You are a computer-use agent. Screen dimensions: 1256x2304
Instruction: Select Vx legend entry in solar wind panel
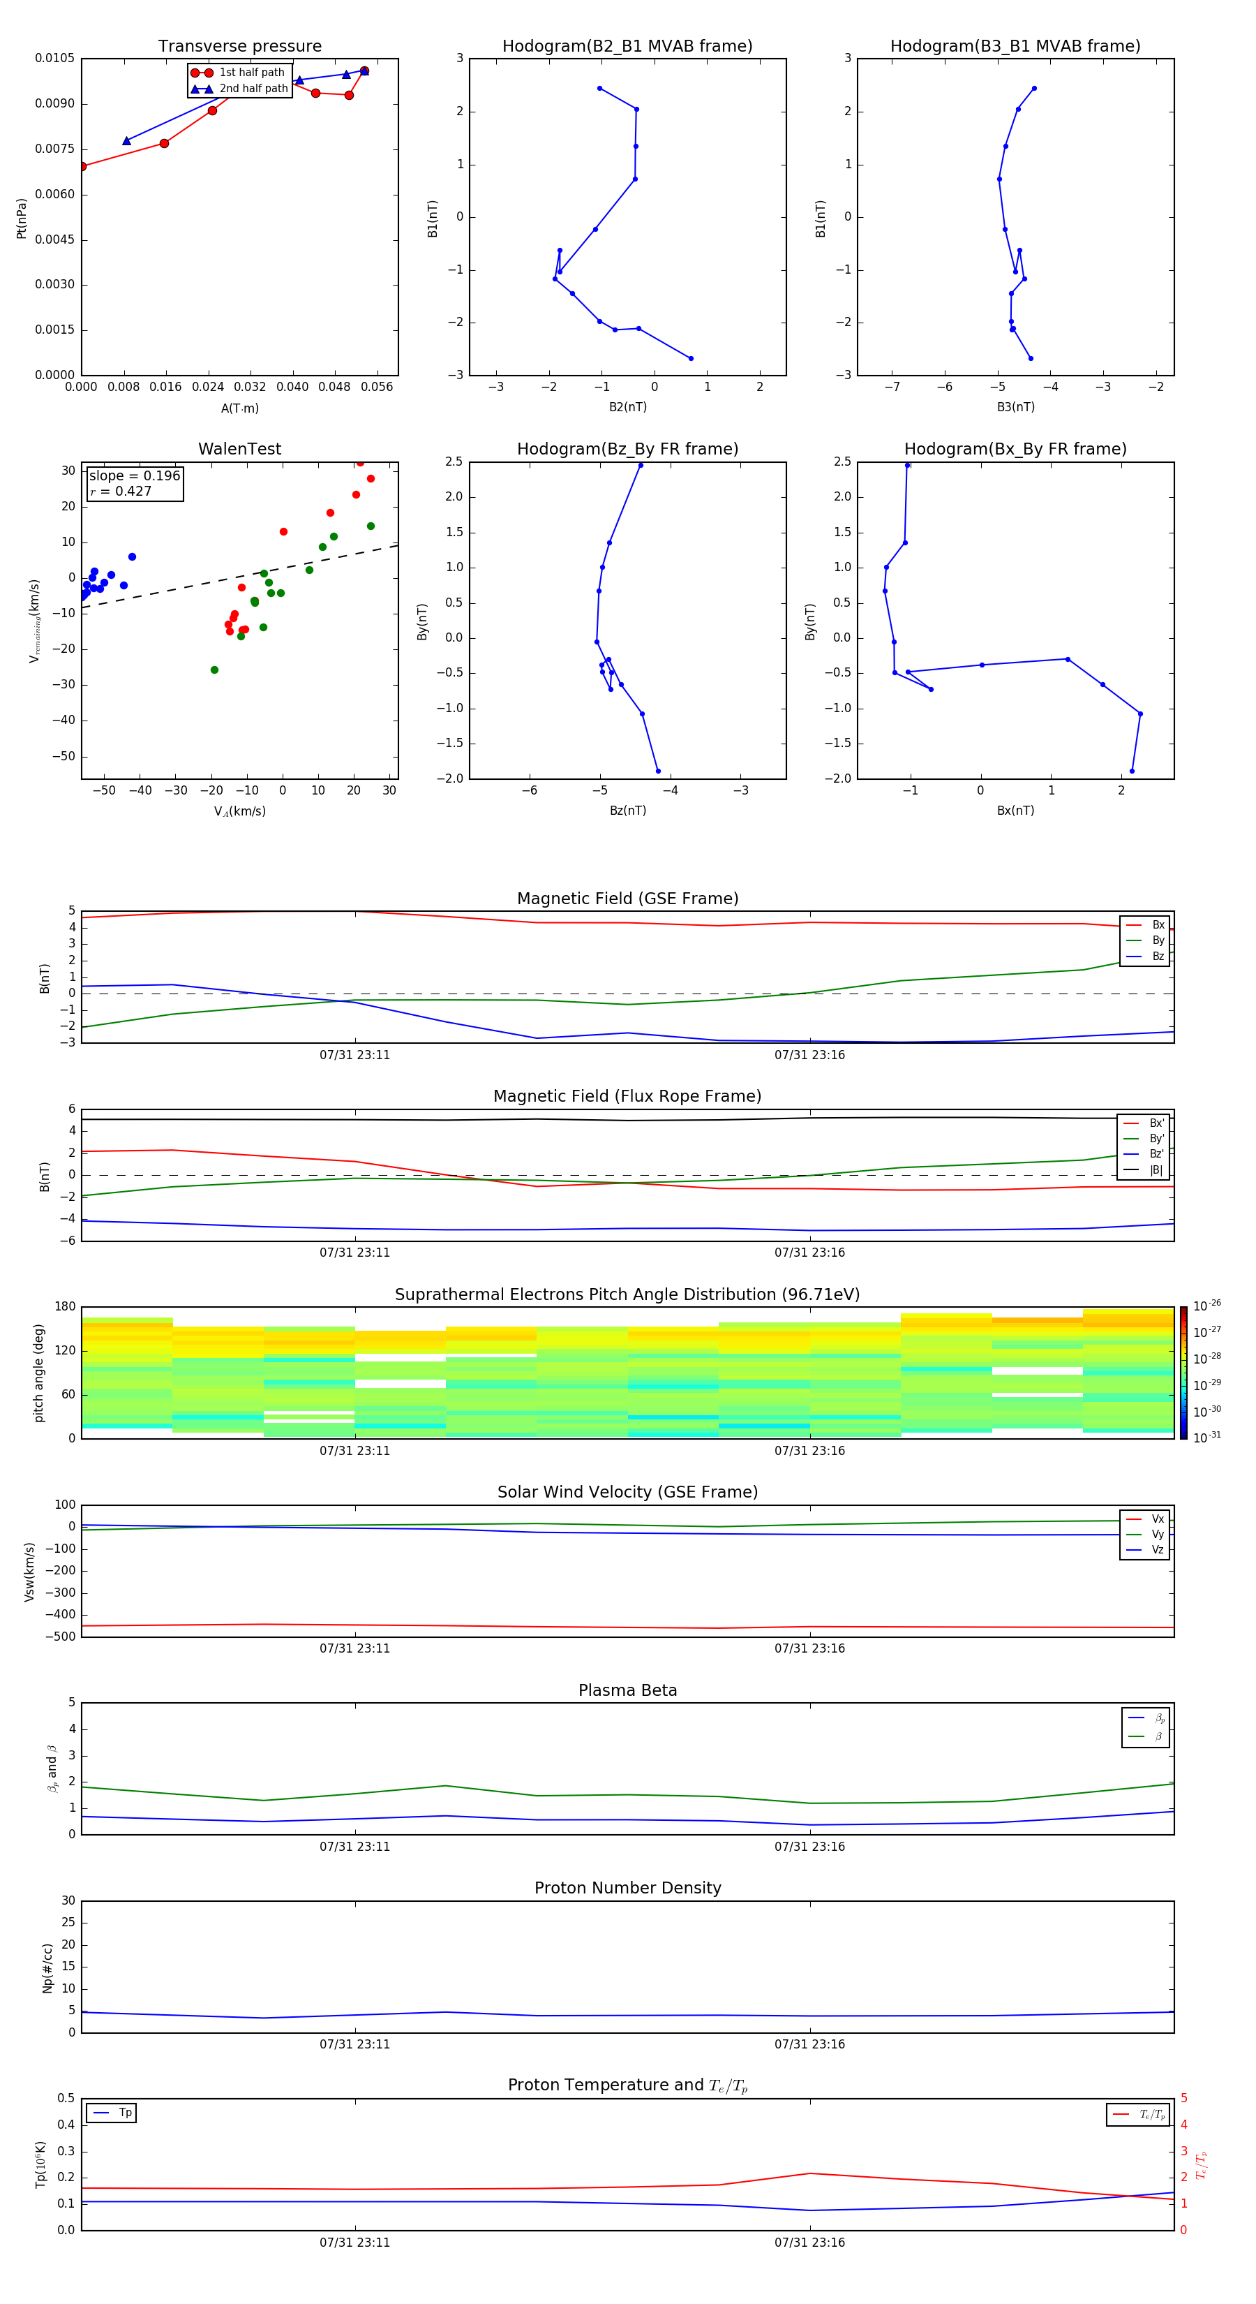[1145, 1519]
